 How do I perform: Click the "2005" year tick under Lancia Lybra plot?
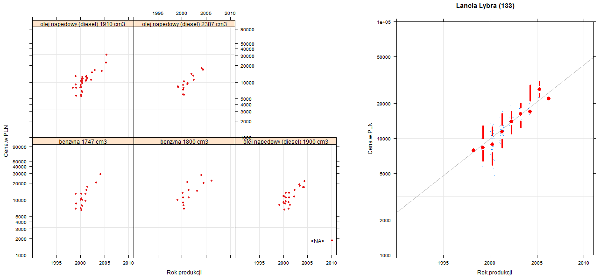click(537, 263)
